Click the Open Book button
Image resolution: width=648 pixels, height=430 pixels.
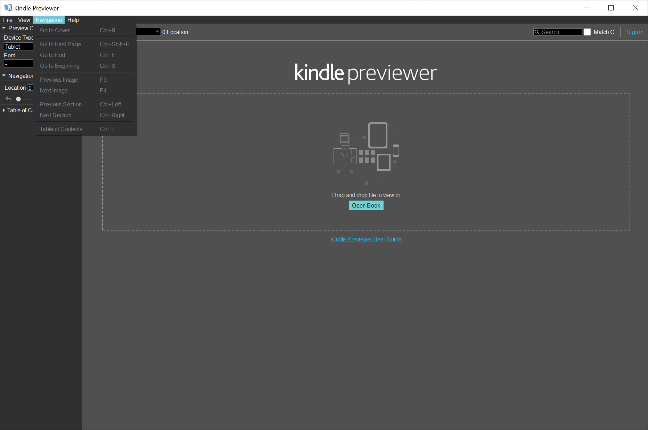(x=366, y=205)
